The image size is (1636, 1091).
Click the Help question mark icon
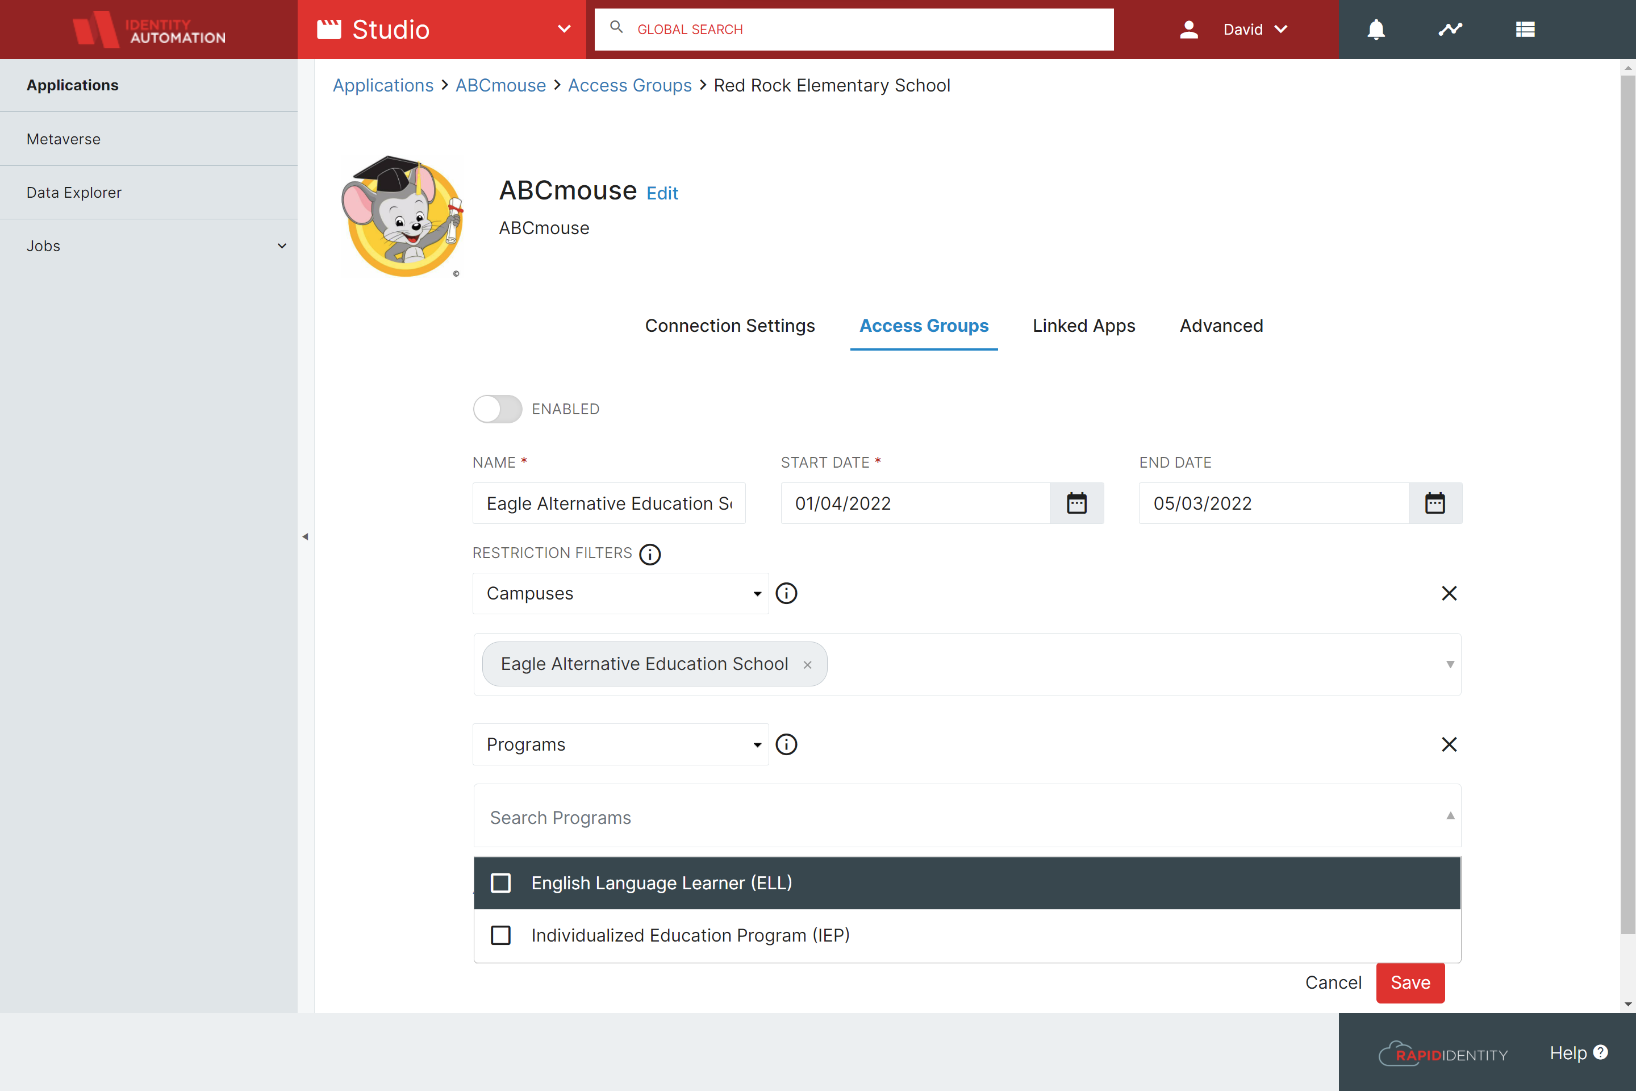point(1601,1052)
